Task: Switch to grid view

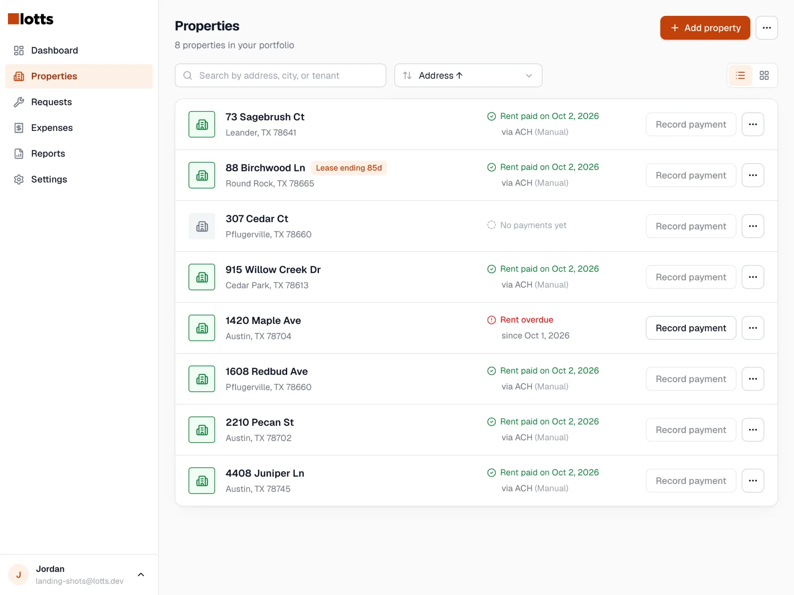Action: point(764,75)
